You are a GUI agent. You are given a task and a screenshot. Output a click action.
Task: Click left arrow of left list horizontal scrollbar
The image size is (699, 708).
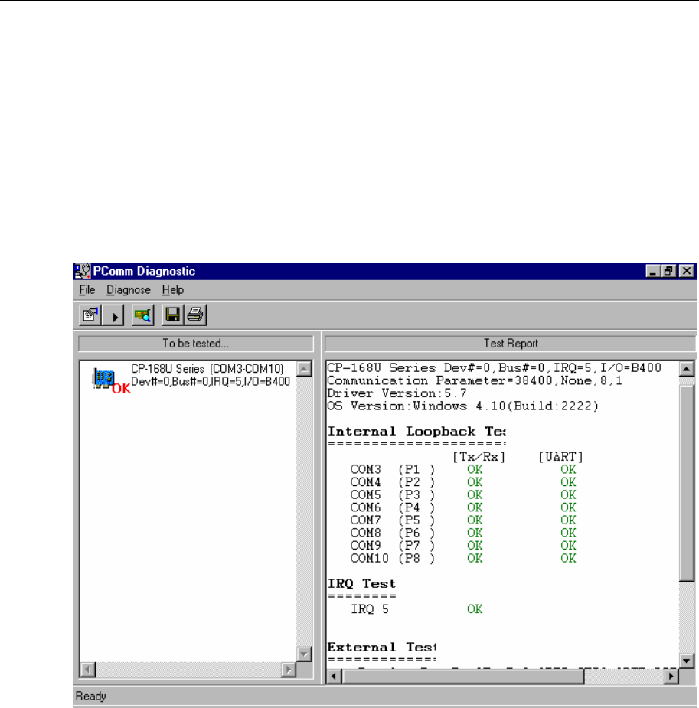click(x=88, y=669)
